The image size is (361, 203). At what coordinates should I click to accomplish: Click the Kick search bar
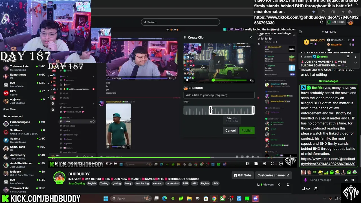click(x=180, y=22)
